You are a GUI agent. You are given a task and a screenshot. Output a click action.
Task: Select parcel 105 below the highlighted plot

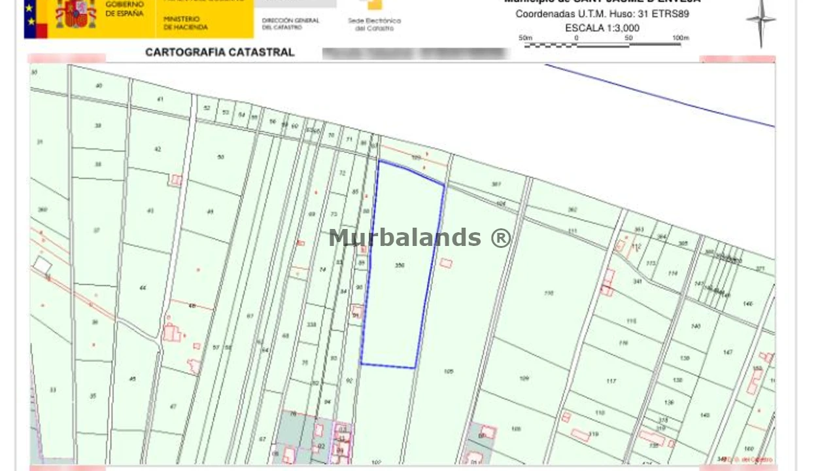tap(448, 372)
